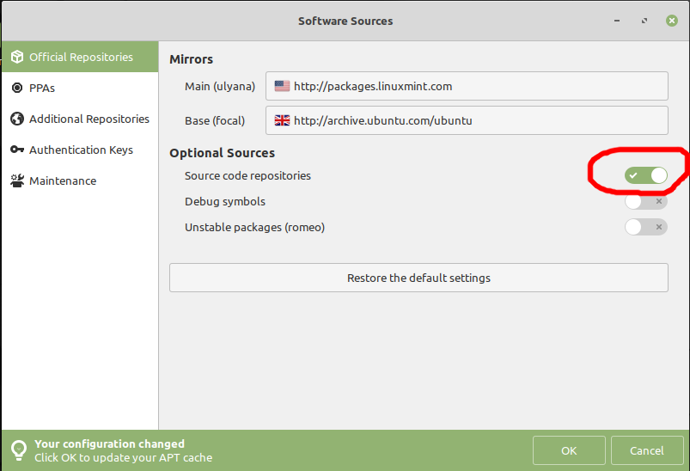The width and height of the screenshot is (690, 471).
Task: Click OK to update the APT cache
Action: tap(569, 450)
